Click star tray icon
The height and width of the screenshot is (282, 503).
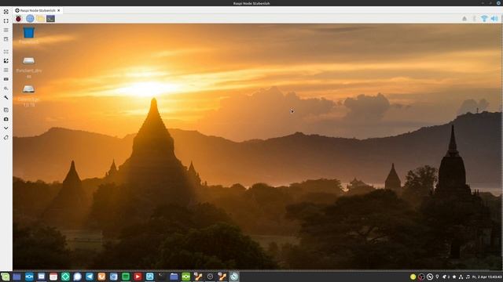454,277
